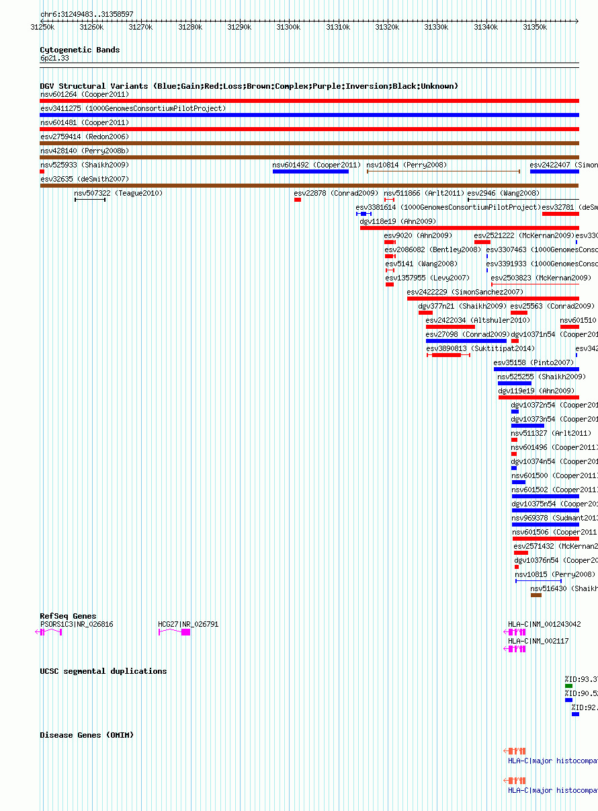The image size is (598, 811).
Task: Click the nsv10815 (Perry2008) blue line feature
Action: click(538, 581)
